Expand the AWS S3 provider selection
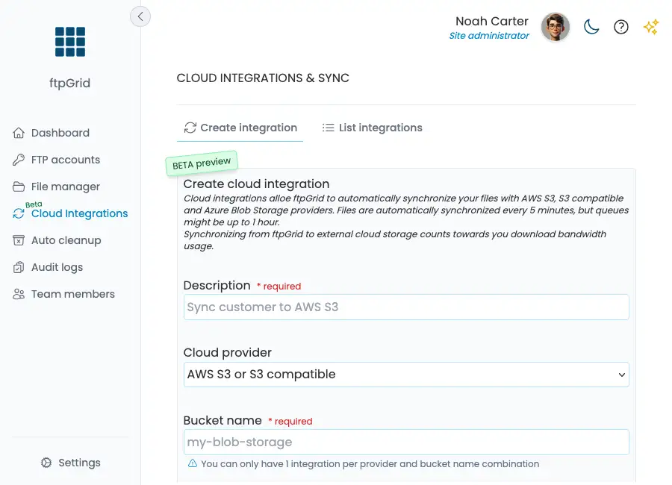The image size is (672, 485). pyautogui.click(x=406, y=375)
